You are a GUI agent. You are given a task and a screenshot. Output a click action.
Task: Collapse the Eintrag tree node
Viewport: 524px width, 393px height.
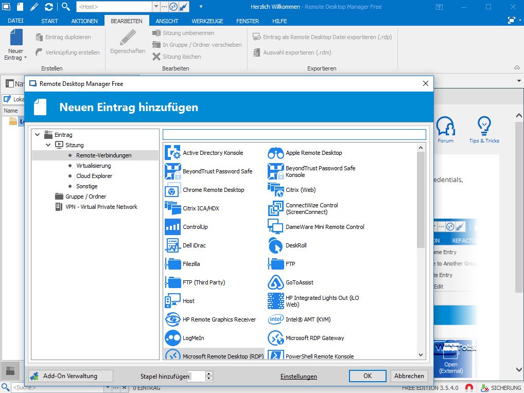tap(37, 135)
